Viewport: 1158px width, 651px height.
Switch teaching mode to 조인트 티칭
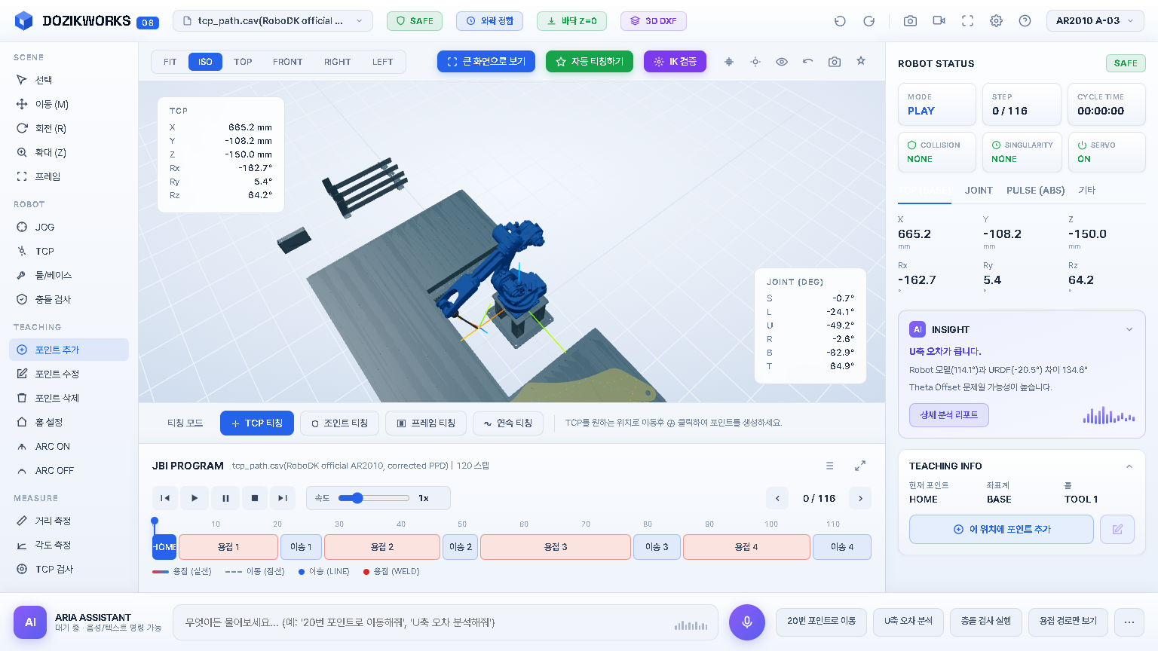point(339,423)
